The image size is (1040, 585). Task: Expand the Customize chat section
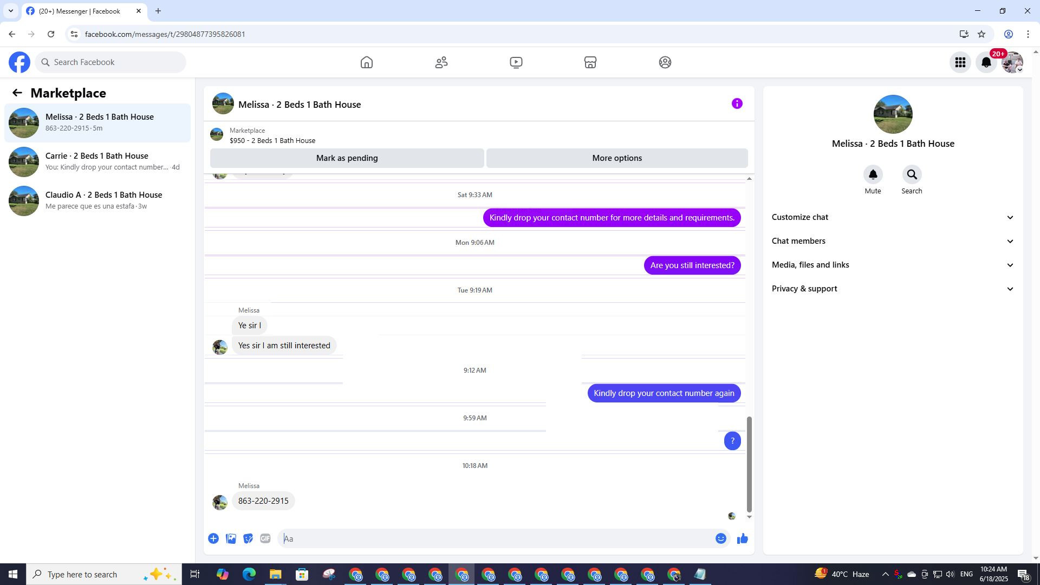[x=893, y=217]
